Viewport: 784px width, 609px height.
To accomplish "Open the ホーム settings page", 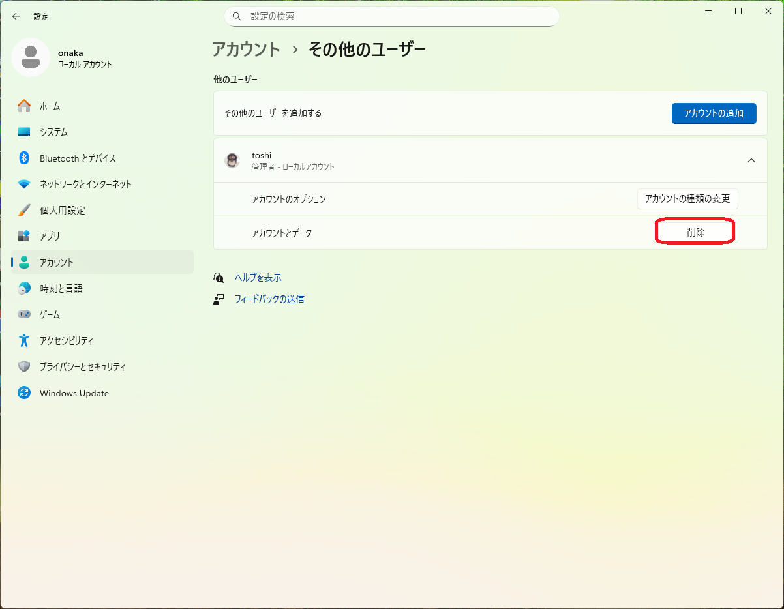I will tap(102, 106).
